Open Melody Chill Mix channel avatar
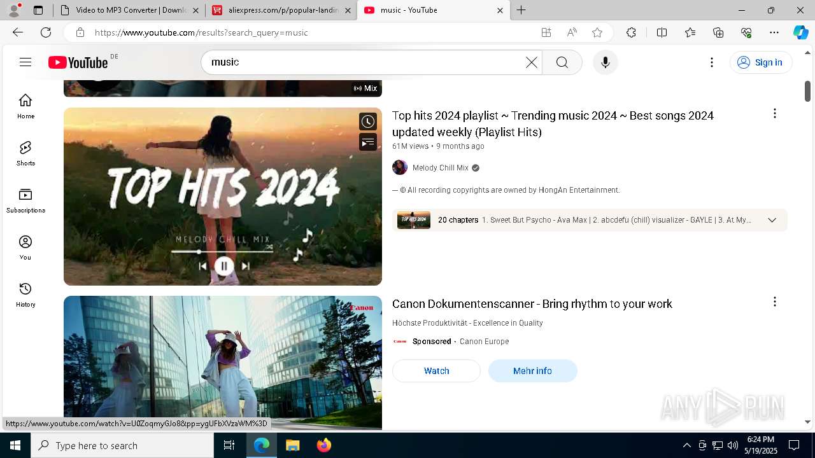815x458 pixels. point(400,167)
